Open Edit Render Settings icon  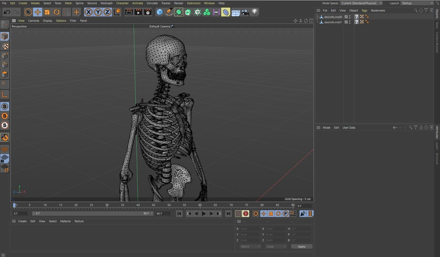[x=148, y=12]
